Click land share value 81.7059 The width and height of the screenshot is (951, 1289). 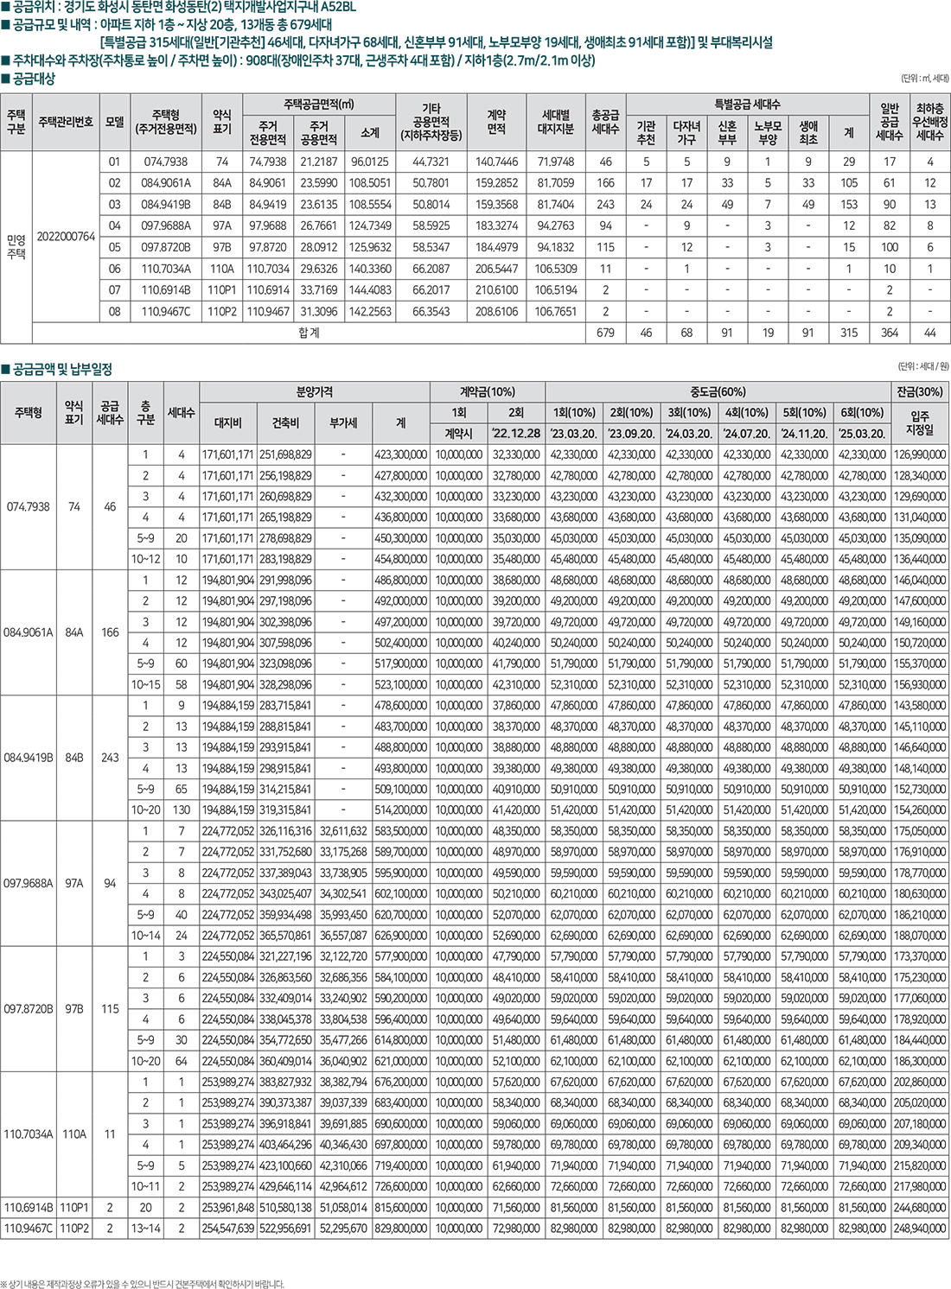point(555,183)
